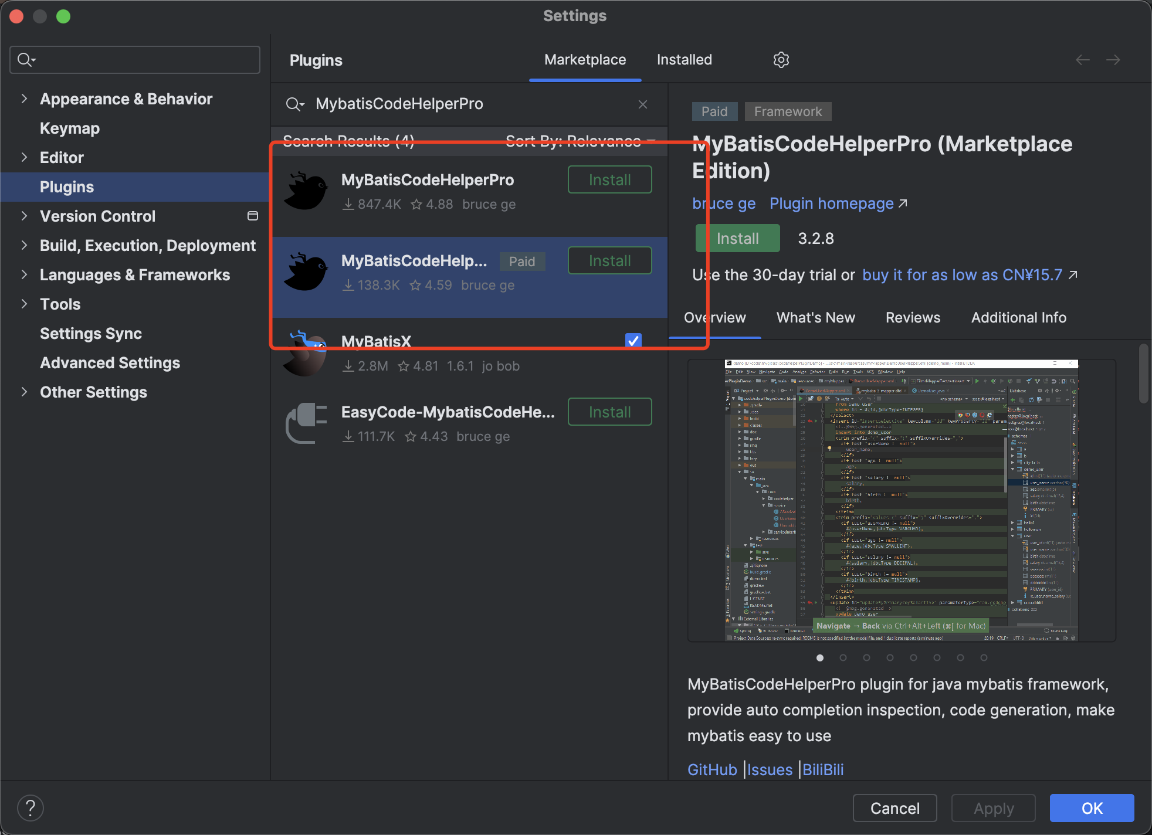Open the BiliBili link
The image size is (1152, 835).
823,769
